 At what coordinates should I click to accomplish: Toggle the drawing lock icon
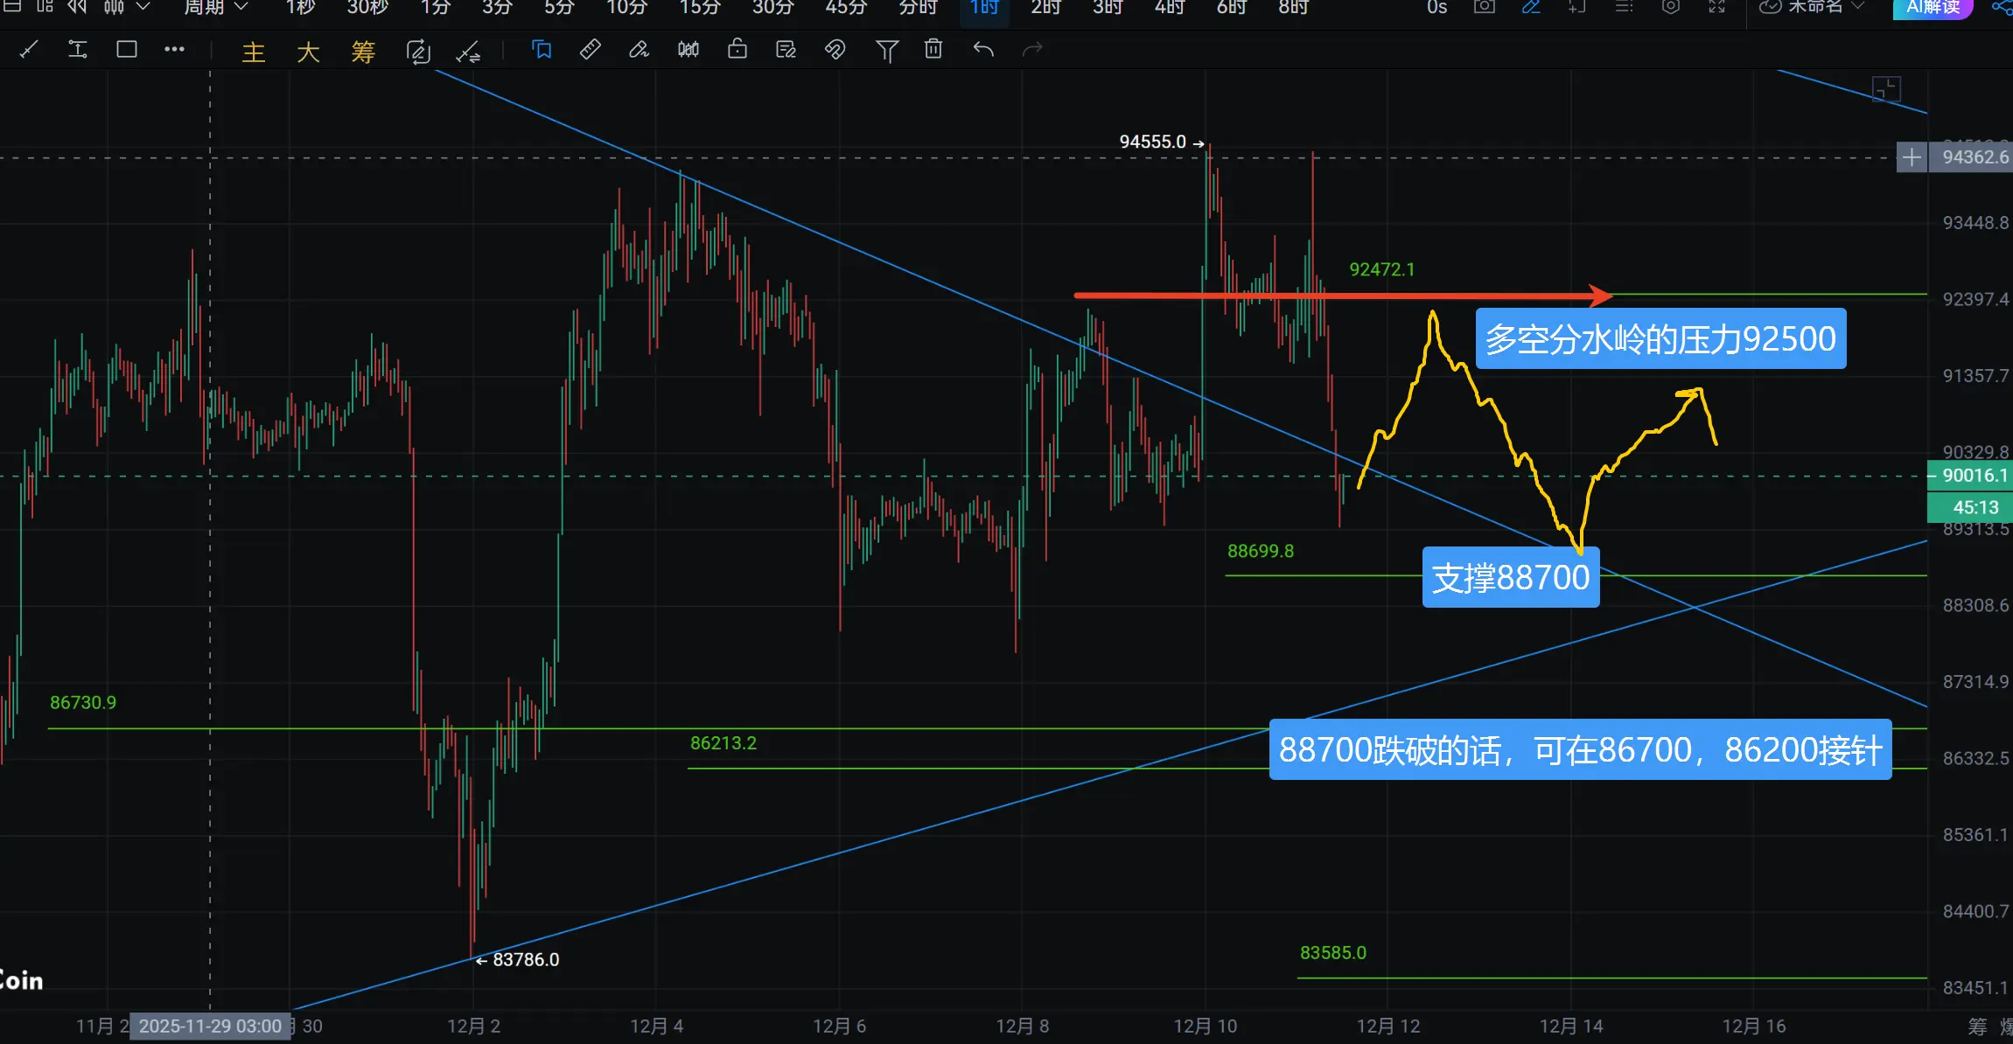(737, 50)
